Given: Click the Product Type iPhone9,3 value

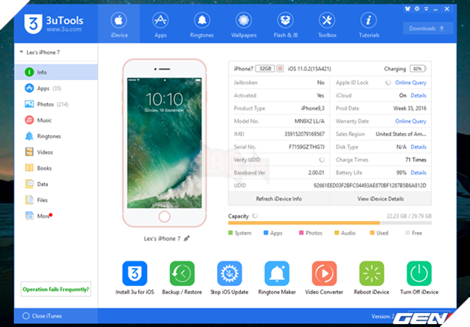Looking at the screenshot, I should coord(313,108).
